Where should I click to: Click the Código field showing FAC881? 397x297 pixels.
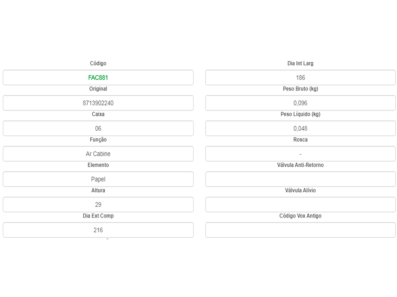click(98, 78)
